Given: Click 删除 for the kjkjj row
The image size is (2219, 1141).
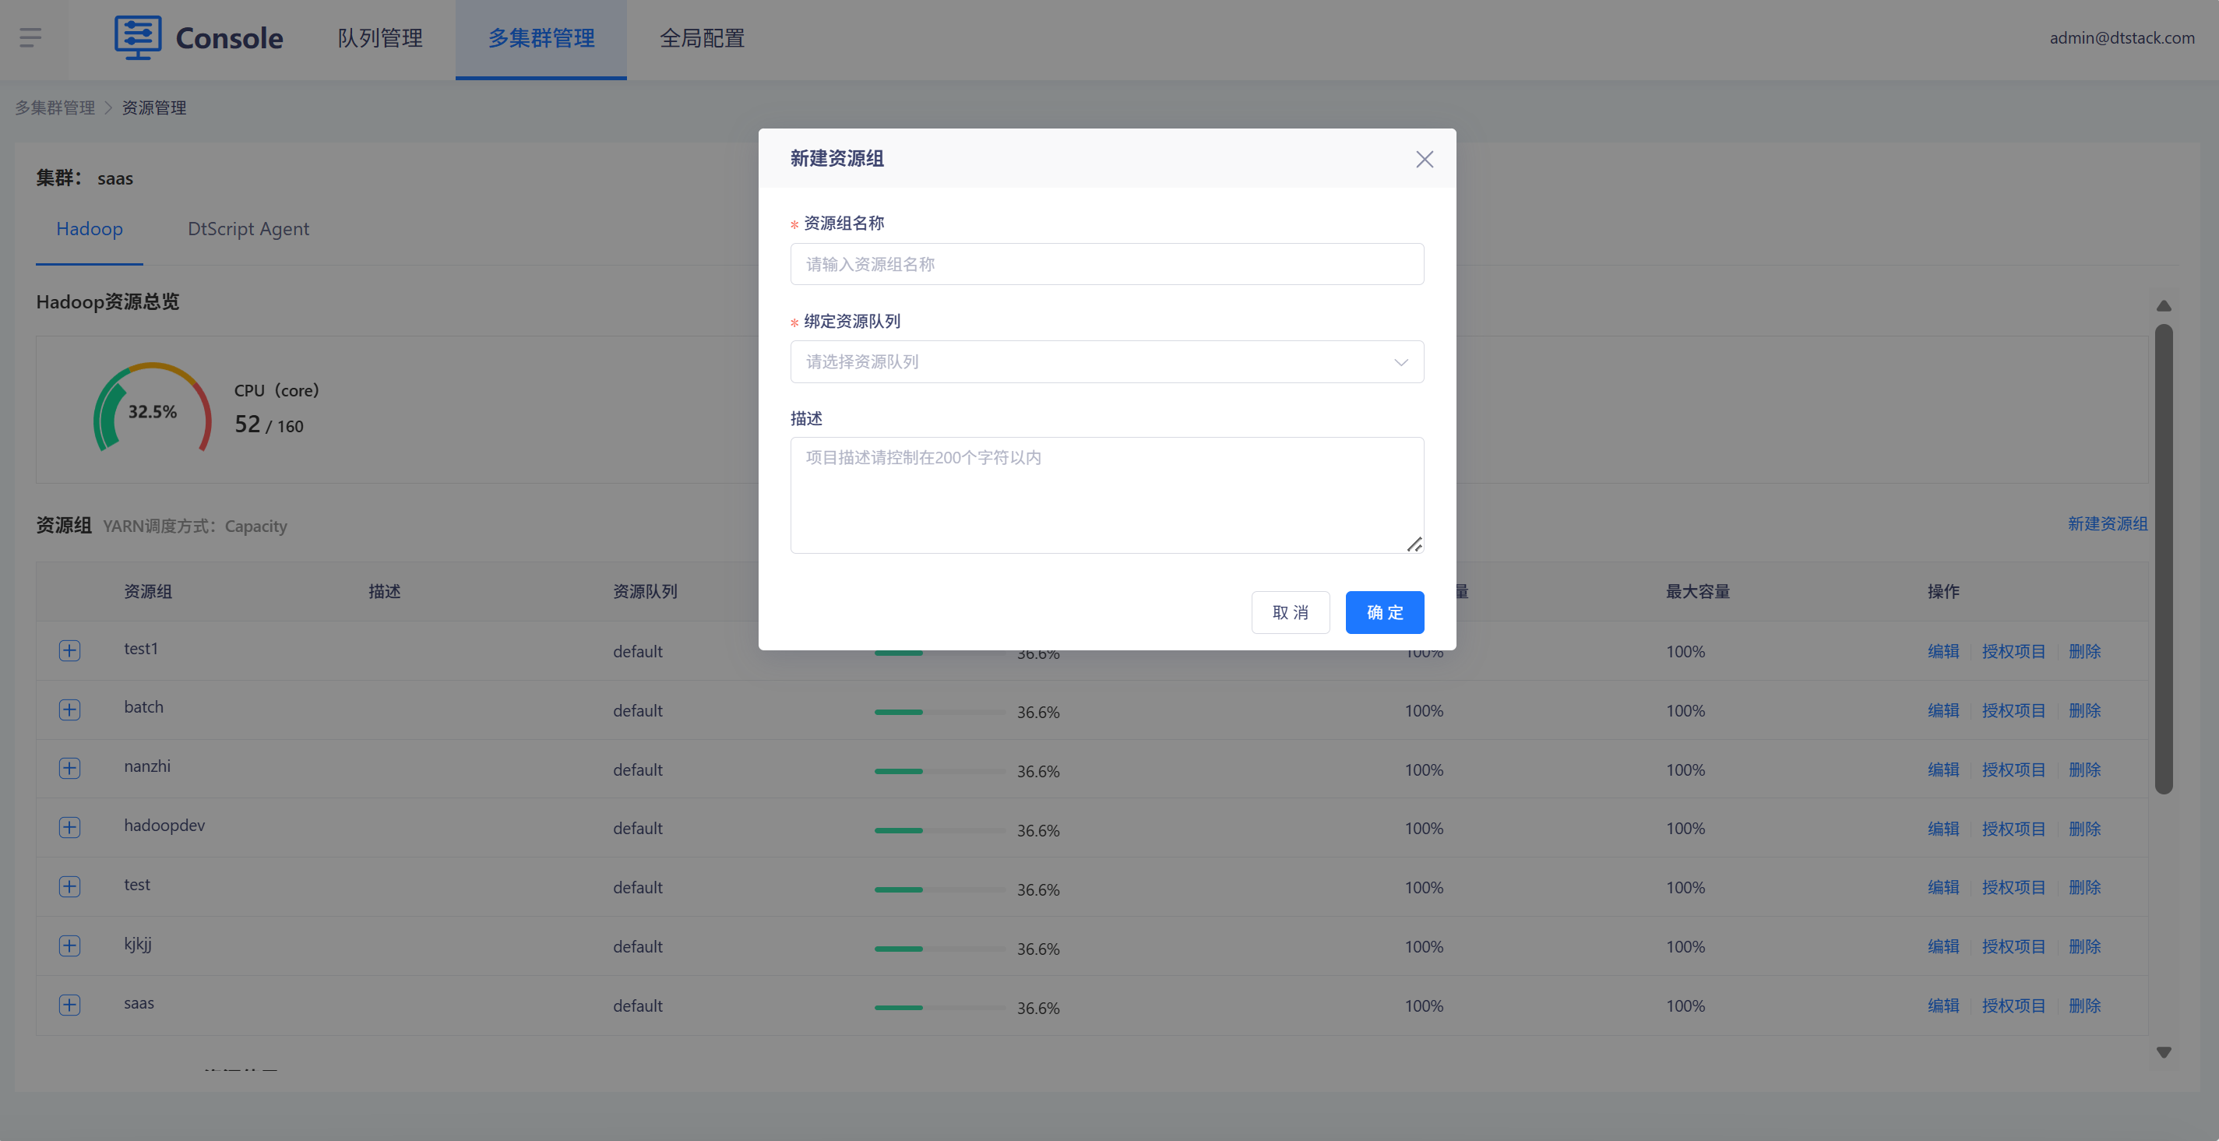Looking at the screenshot, I should [x=2084, y=946].
